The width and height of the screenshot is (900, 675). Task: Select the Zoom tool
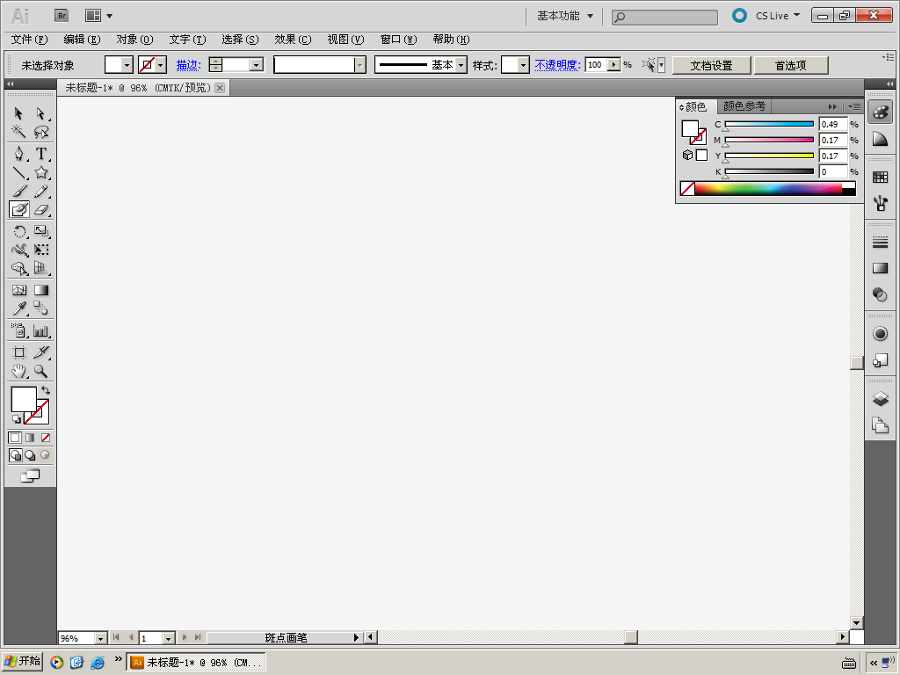tap(40, 372)
